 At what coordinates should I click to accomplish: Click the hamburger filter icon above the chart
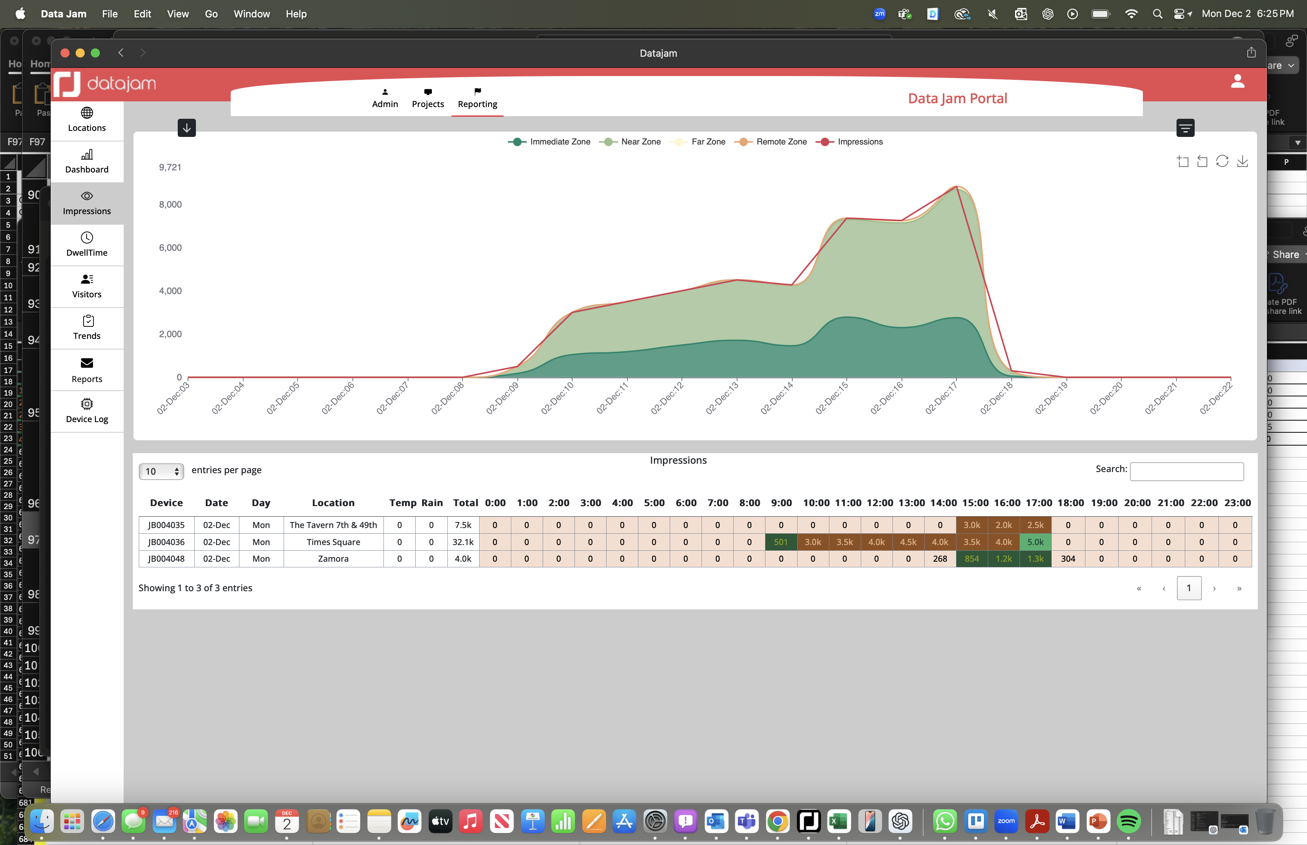(x=1185, y=128)
